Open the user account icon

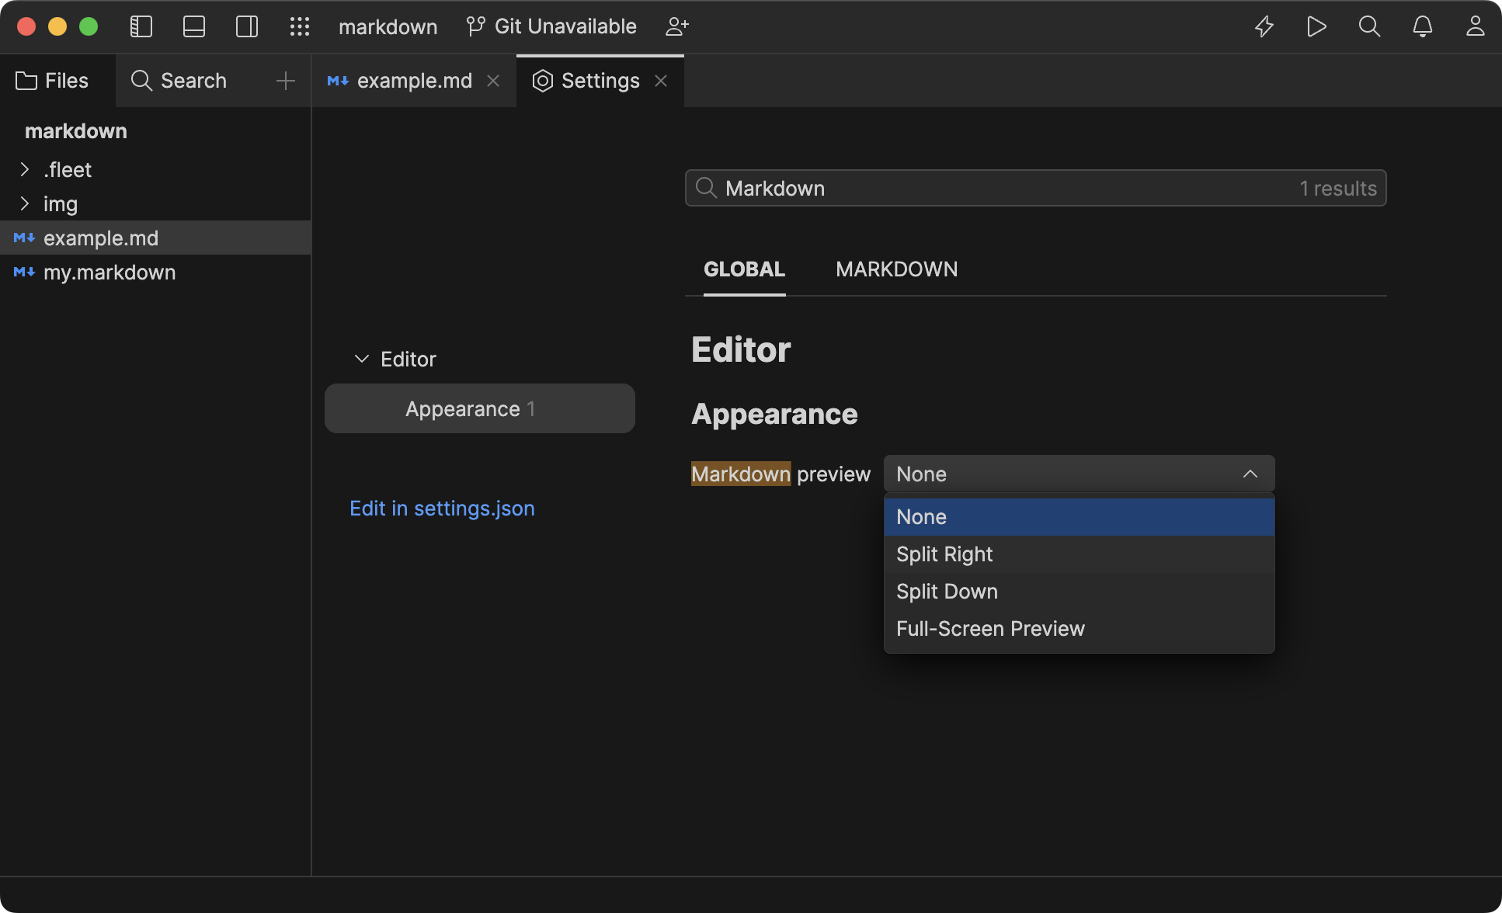pos(1475,26)
